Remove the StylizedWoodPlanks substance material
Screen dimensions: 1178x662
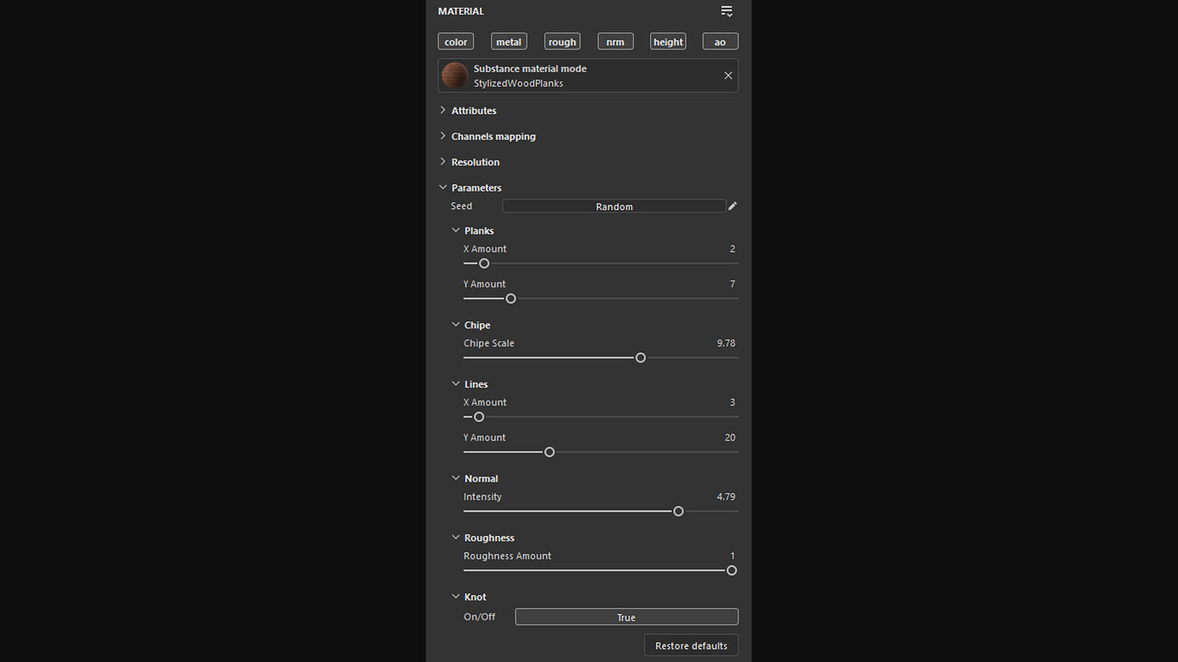[x=728, y=75]
